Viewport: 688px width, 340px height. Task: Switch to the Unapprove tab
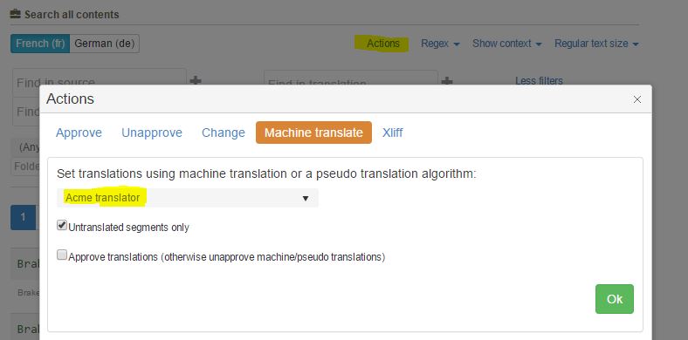pos(152,133)
